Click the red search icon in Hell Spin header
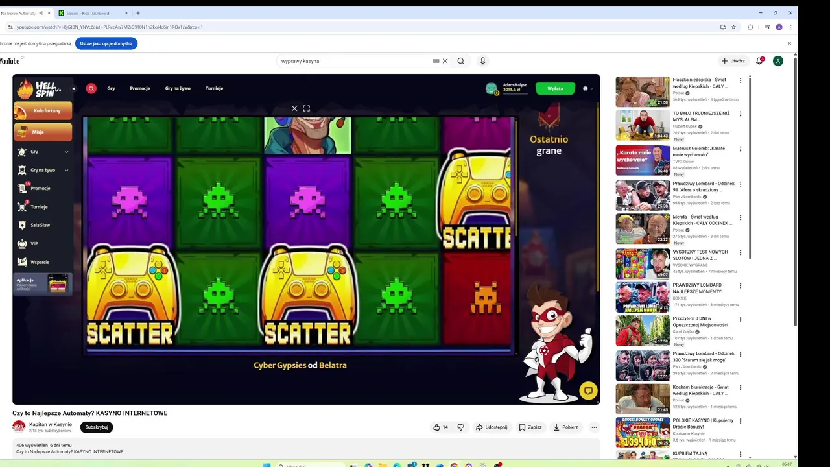830x467 pixels. 91,88
